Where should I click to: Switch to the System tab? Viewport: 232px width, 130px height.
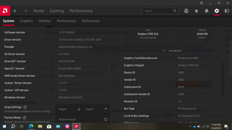pos(8,21)
